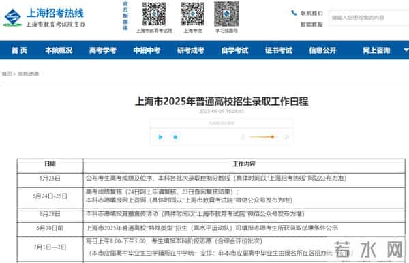Click the contact us link near phone icon

pos(312,13)
